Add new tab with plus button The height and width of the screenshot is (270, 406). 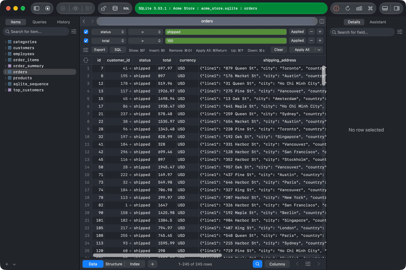tap(152, 264)
